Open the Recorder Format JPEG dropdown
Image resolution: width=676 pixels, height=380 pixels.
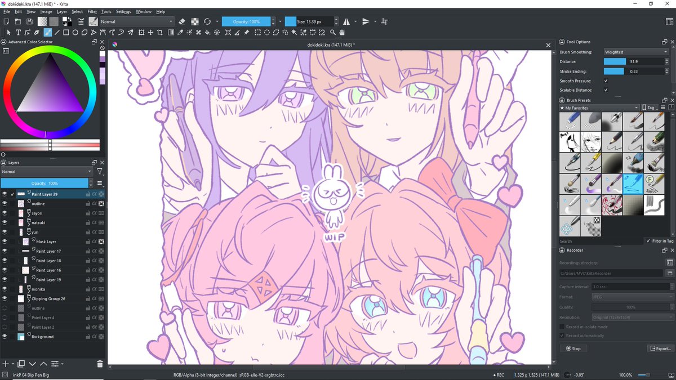coord(633,297)
